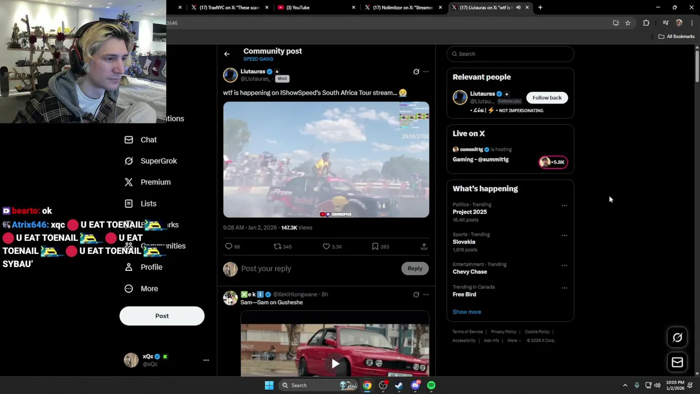Open Ads info footer link

point(491,340)
